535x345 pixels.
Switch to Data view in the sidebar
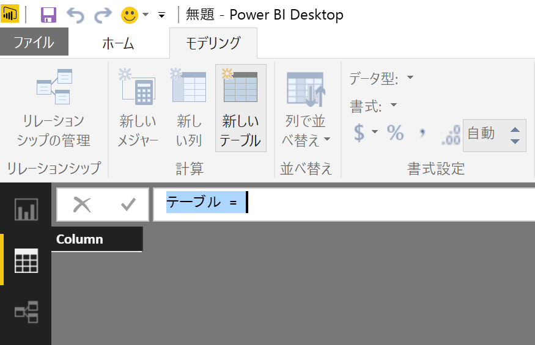(26, 261)
